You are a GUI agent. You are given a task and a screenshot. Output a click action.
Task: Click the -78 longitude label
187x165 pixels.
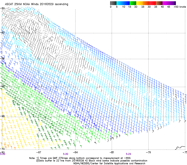tap(148, 152)
